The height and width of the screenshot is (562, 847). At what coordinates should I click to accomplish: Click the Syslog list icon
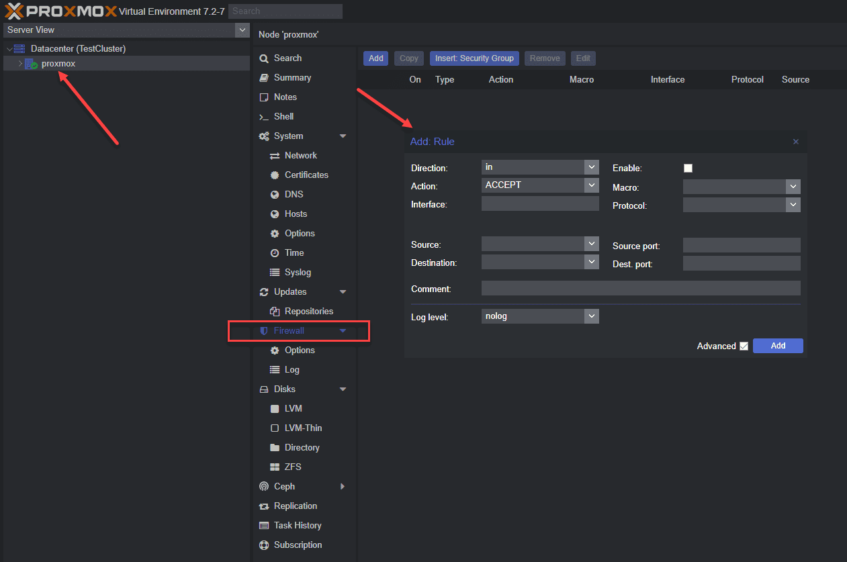(x=275, y=273)
